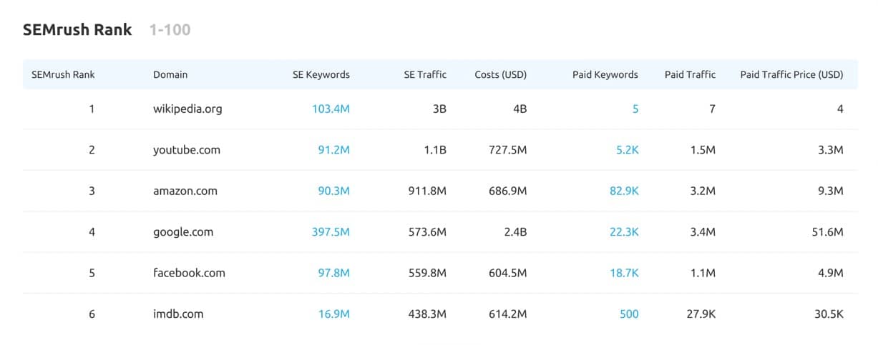
Task: Select the Costs (USD) column header
Action: (501, 74)
